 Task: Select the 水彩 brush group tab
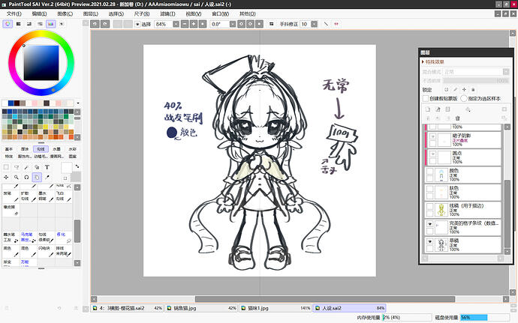tap(72, 149)
